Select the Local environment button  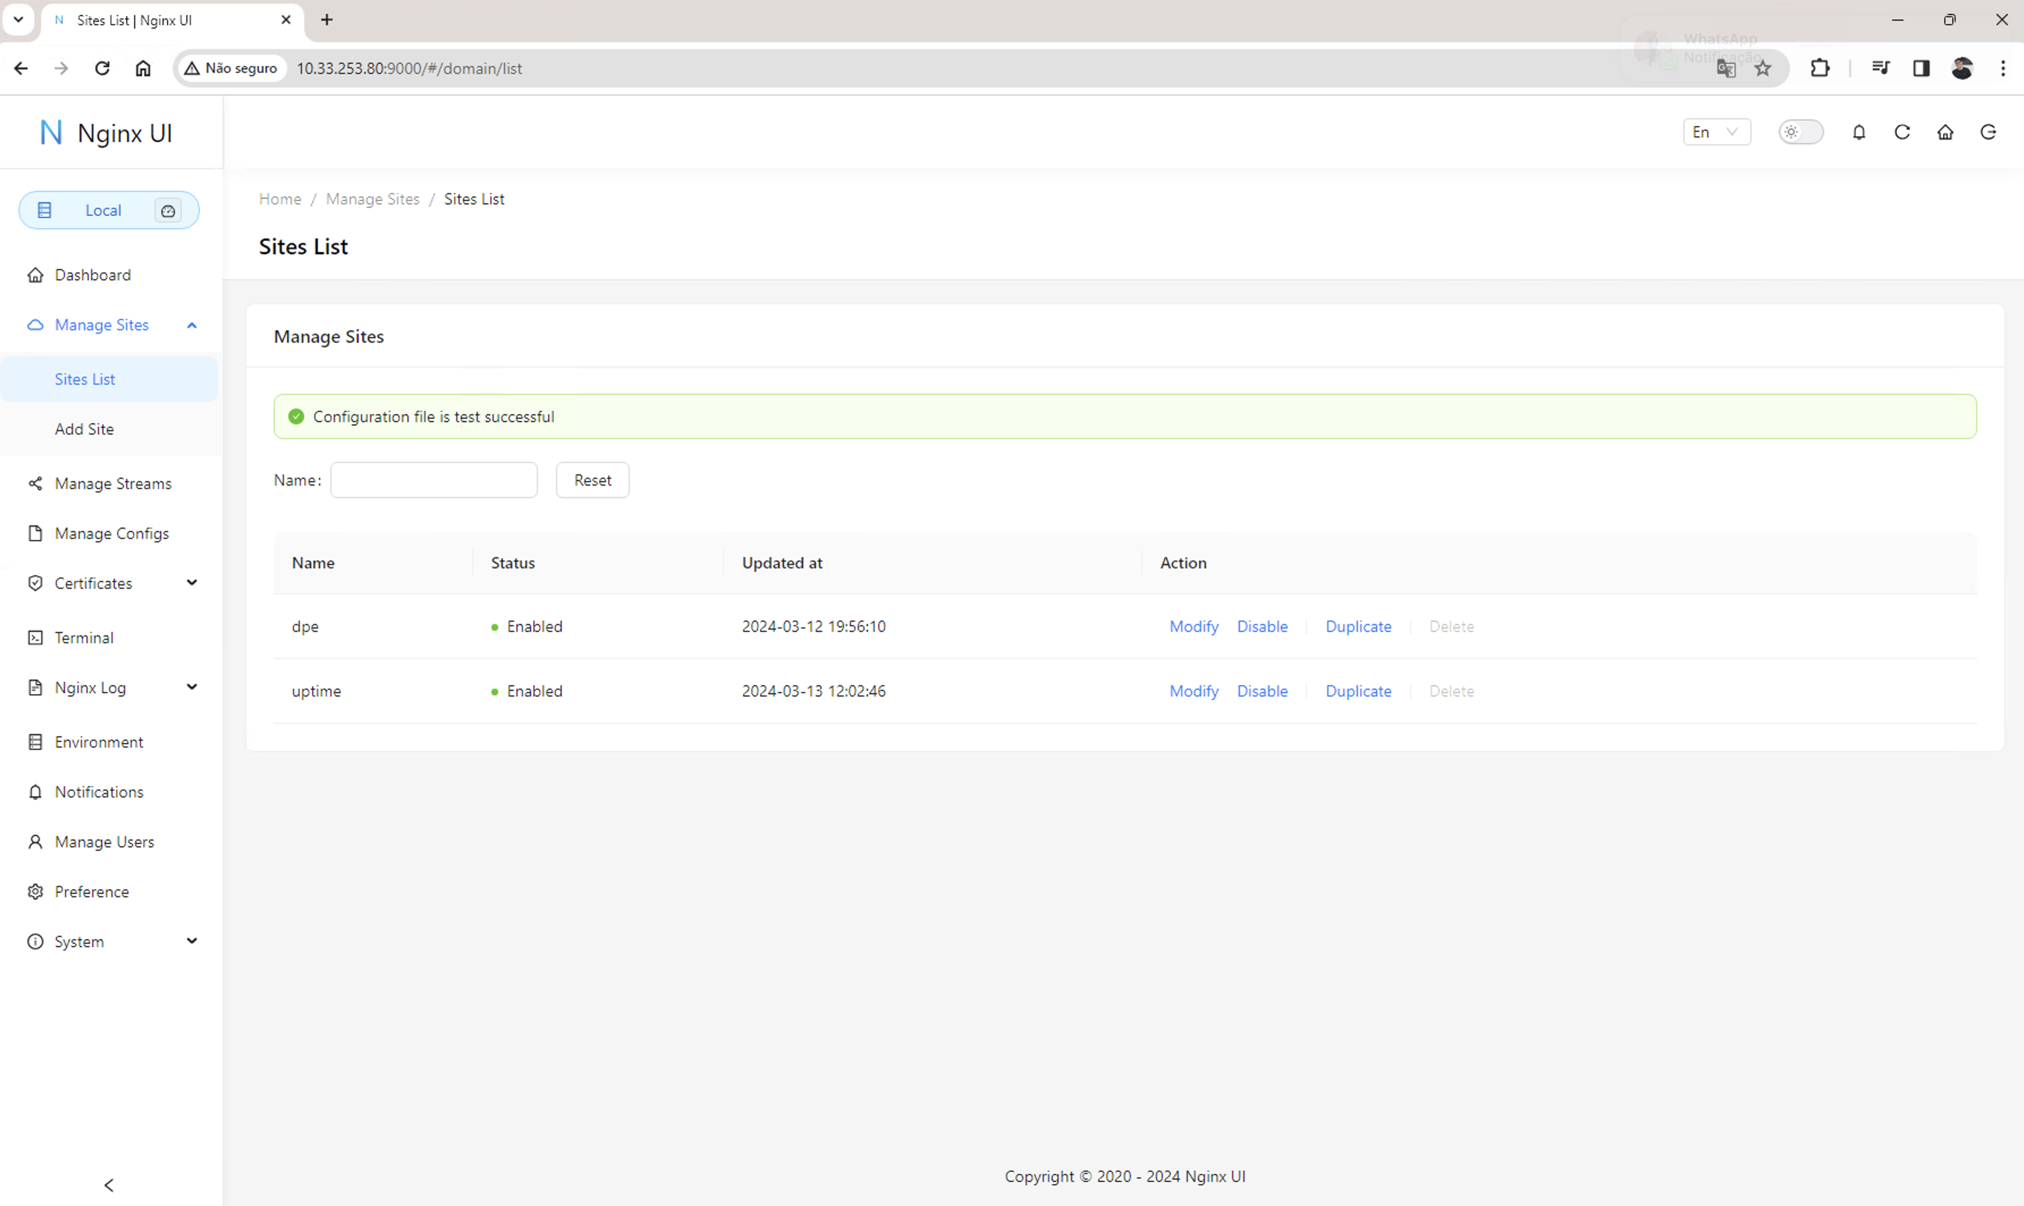click(109, 210)
